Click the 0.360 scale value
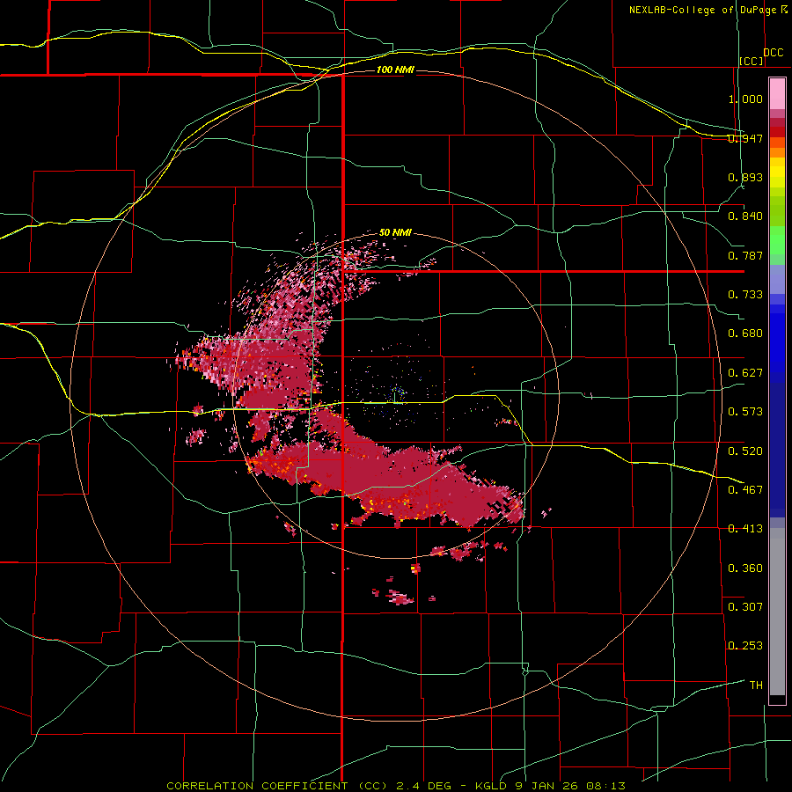 tap(745, 568)
